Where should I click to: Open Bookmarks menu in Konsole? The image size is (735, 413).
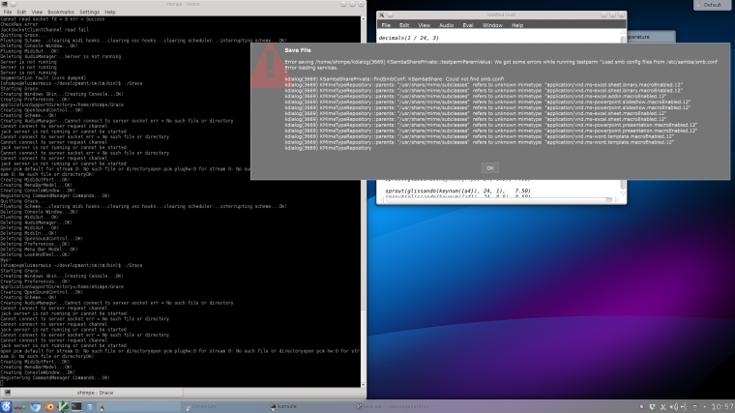tap(61, 12)
